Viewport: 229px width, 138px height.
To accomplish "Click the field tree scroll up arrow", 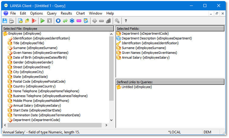I will [111, 34].
